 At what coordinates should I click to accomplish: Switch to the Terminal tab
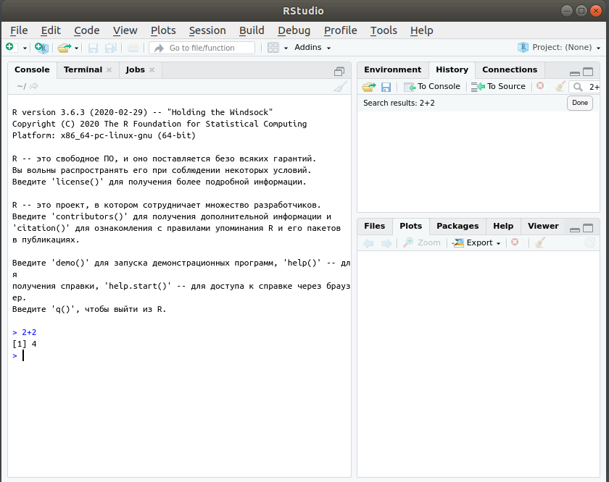(x=83, y=69)
